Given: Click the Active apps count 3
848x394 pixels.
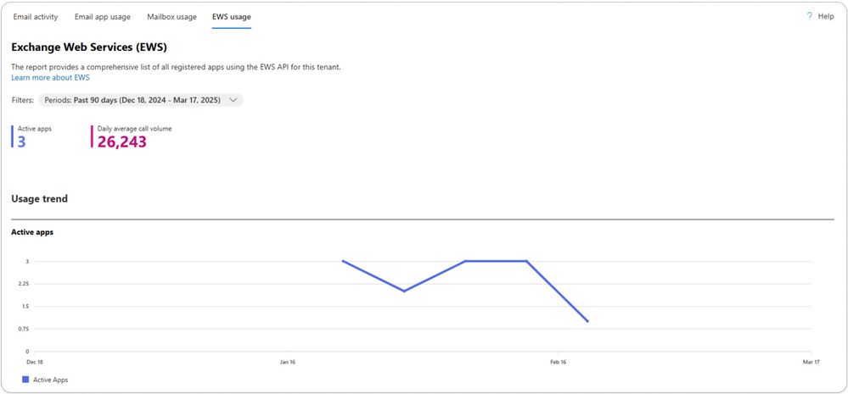Looking at the screenshot, I should coord(21,142).
